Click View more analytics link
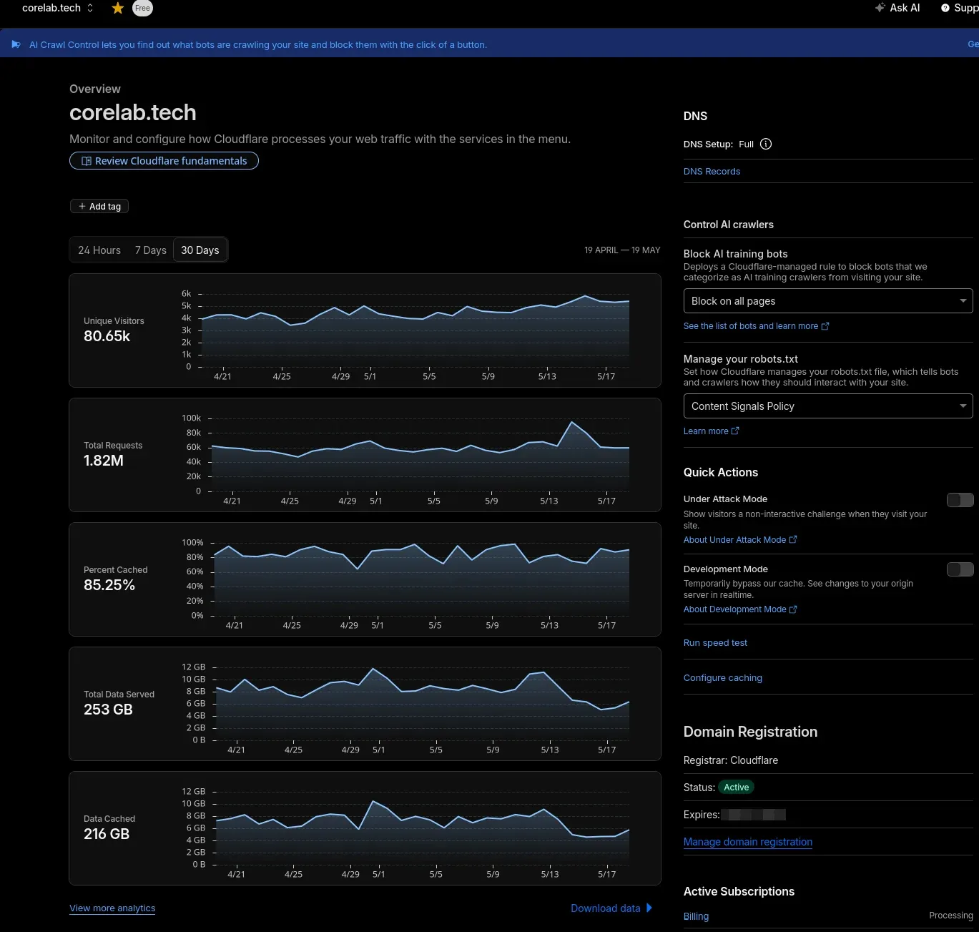 tap(112, 908)
